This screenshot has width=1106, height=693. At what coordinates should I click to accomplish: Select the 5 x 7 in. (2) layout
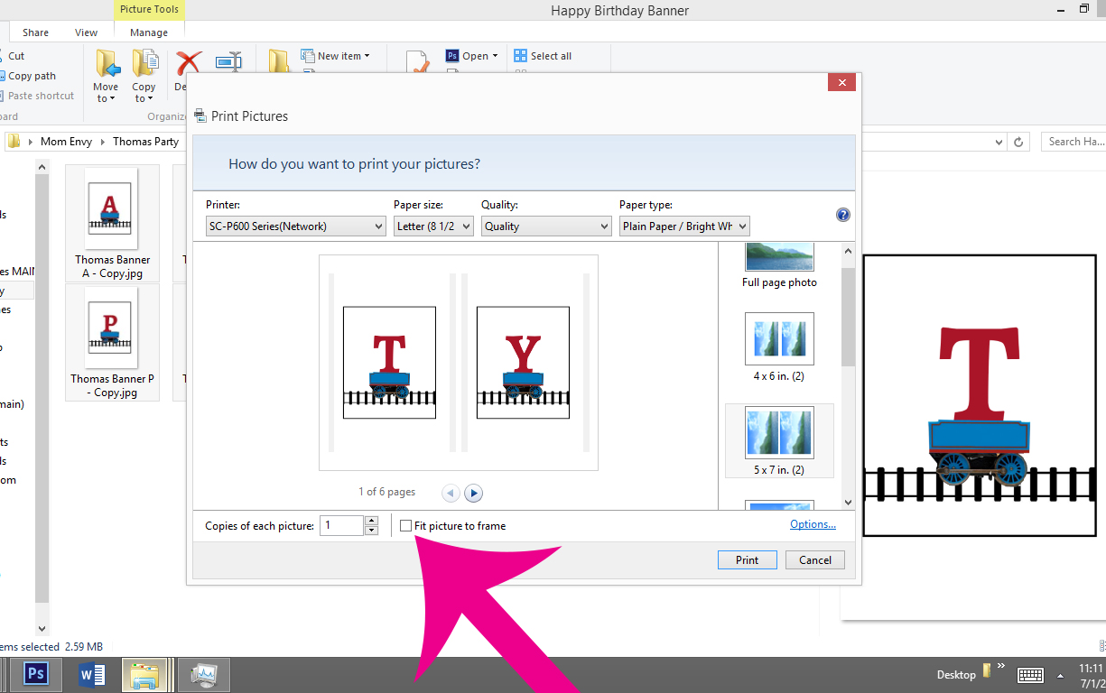click(779, 440)
